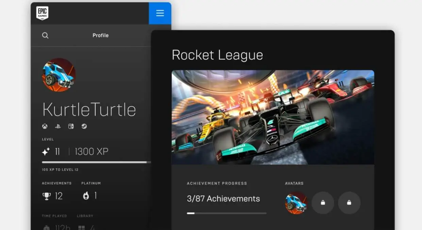This screenshot has height=230, width=422.
Task: Click the achievements trophy icon
Action: 46,196
